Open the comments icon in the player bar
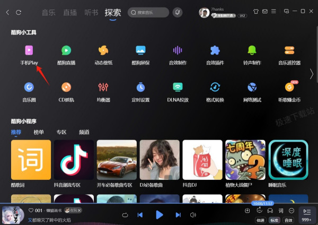This screenshot has height=225, width=318. (259, 211)
